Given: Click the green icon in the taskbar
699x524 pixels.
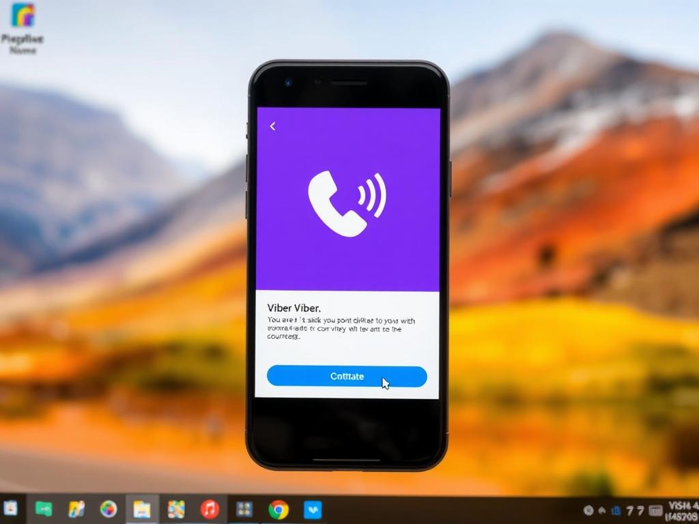Looking at the screenshot, I should tap(44, 510).
